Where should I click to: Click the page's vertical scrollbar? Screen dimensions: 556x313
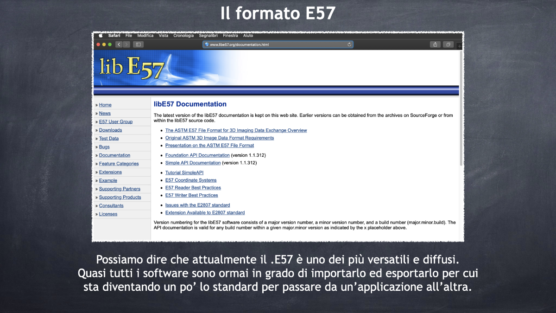pyautogui.click(x=461, y=108)
